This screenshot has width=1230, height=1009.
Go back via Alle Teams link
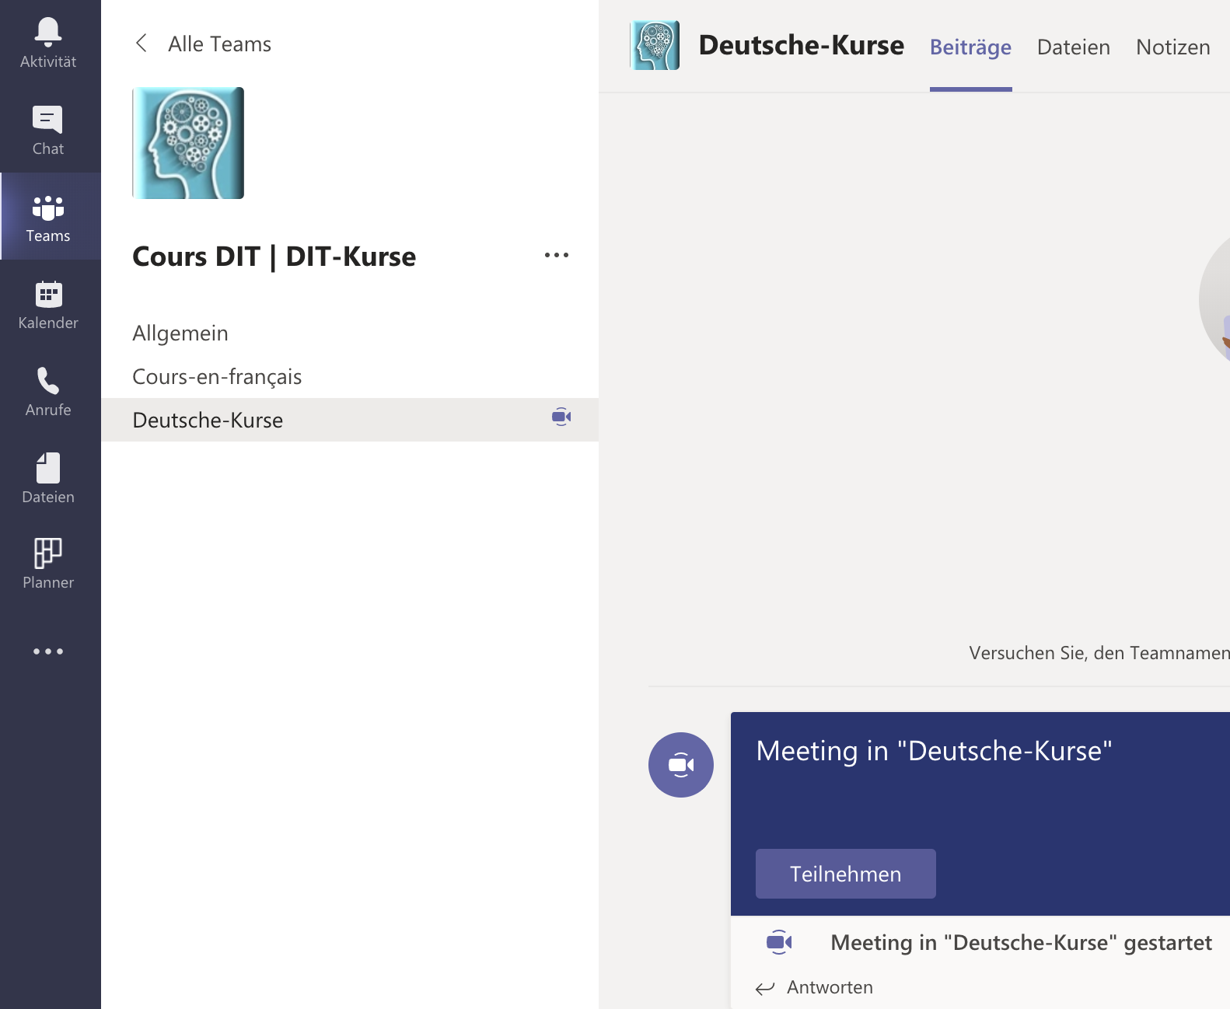[220, 44]
